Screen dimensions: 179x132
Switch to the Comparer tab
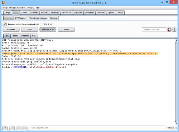click(x=89, y=12)
